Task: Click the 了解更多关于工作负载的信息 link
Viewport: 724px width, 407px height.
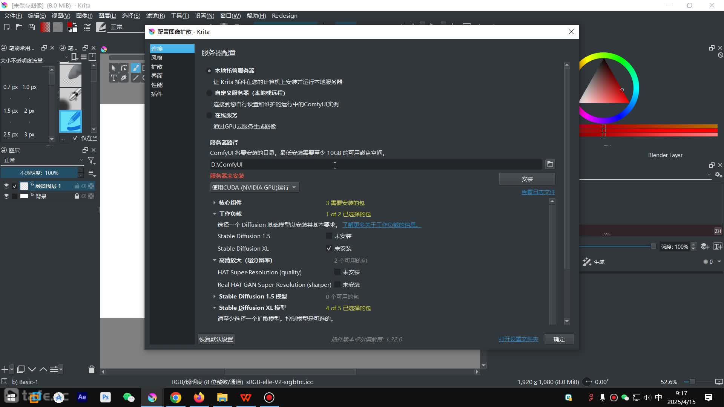Action: pos(381,225)
